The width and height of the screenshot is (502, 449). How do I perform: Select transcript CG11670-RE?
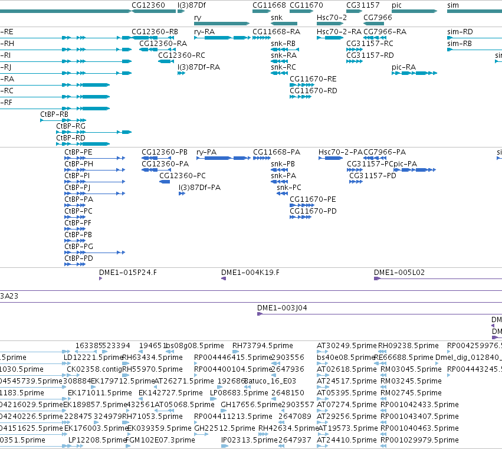pyautogui.click(x=313, y=79)
